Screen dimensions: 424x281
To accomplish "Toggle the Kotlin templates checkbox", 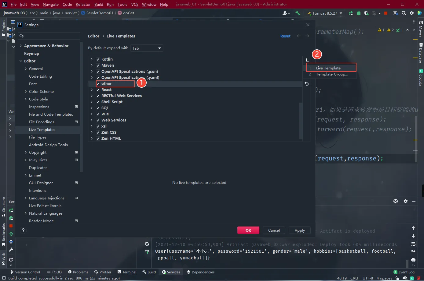I will click(98, 59).
